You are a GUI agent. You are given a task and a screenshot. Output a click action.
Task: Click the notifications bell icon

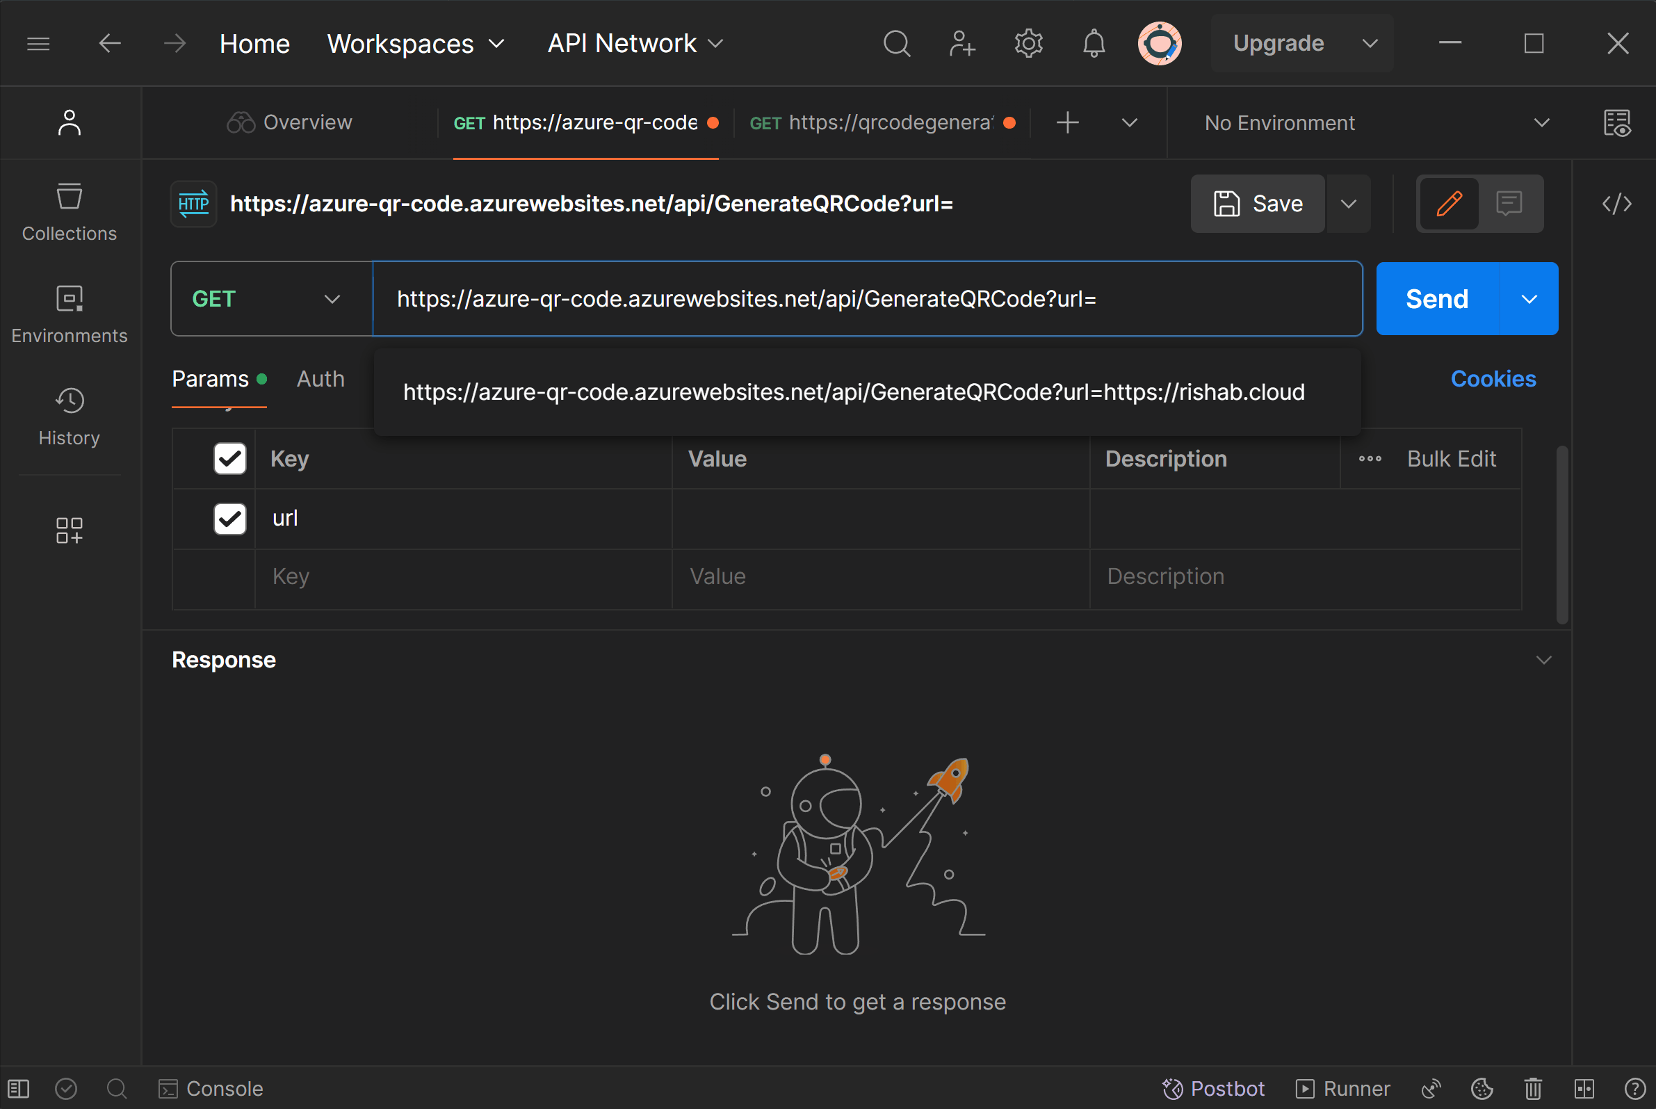point(1093,44)
